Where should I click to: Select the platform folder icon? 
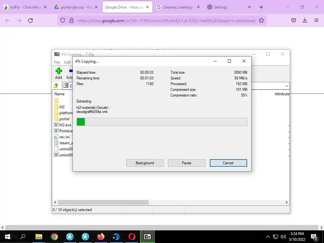tap(56, 113)
